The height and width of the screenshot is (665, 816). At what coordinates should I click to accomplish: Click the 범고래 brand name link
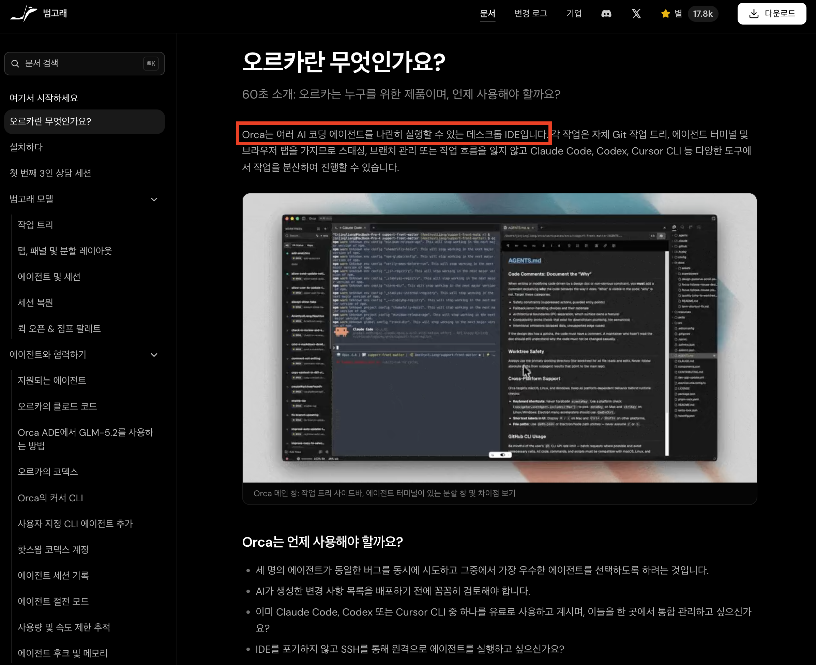pos(55,13)
